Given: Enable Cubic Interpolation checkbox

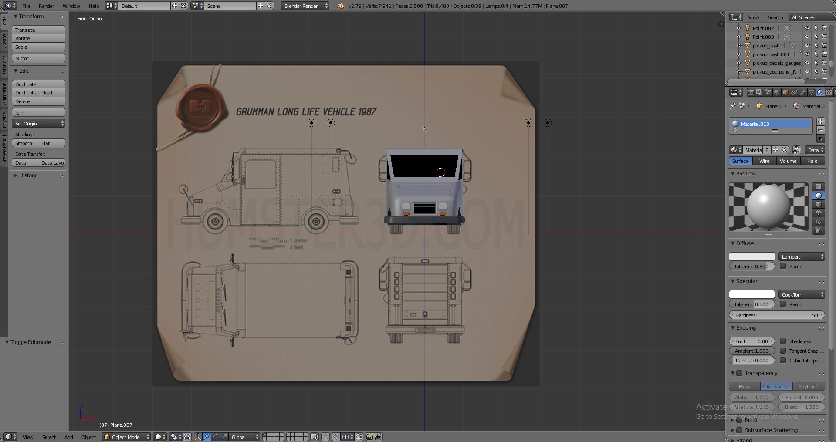Looking at the screenshot, I should coord(783,360).
